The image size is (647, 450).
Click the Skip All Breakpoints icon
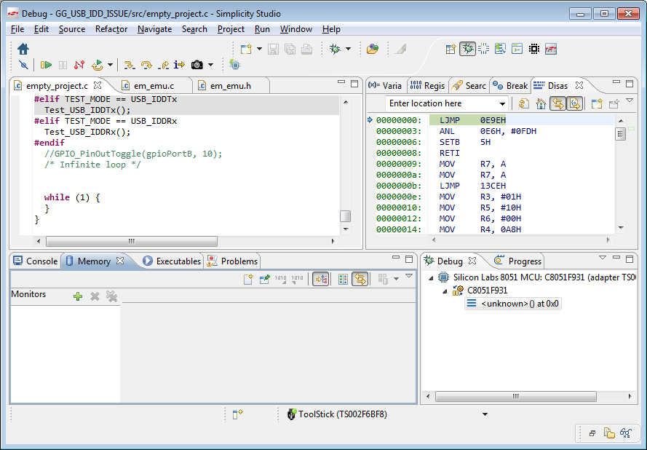click(x=24, y=65)
